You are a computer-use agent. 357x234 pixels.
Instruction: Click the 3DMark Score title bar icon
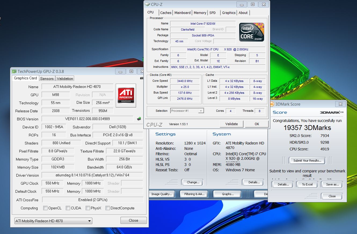(x=272, y=104)
